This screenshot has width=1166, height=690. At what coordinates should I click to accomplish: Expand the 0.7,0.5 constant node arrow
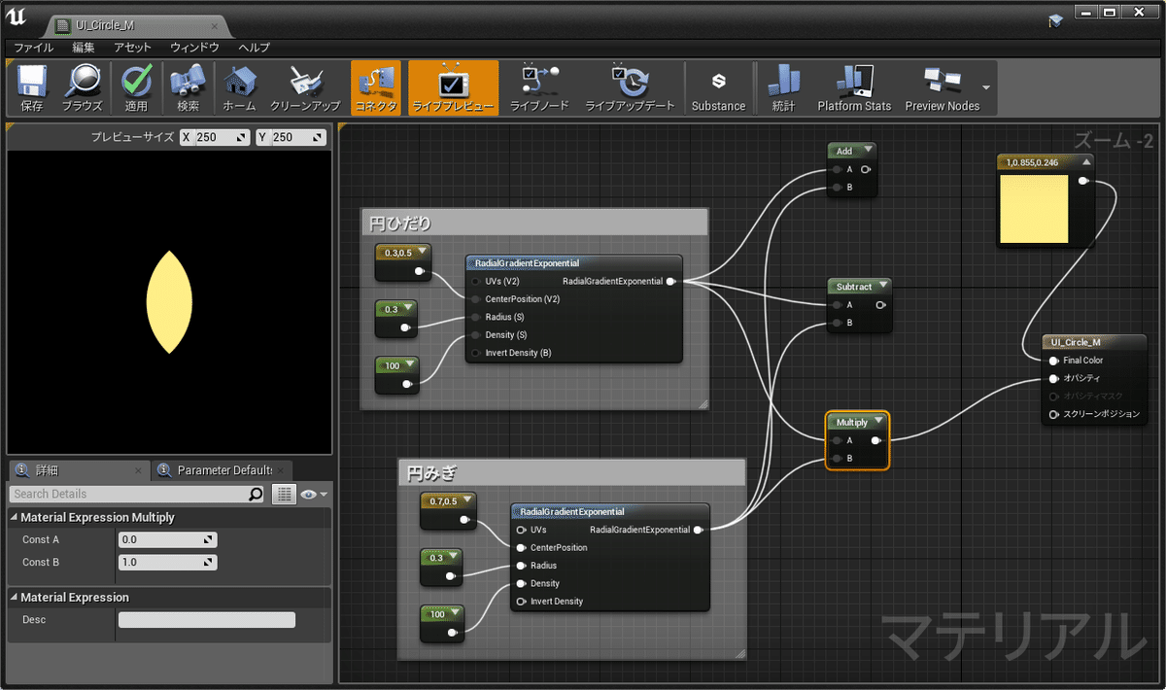467,500
